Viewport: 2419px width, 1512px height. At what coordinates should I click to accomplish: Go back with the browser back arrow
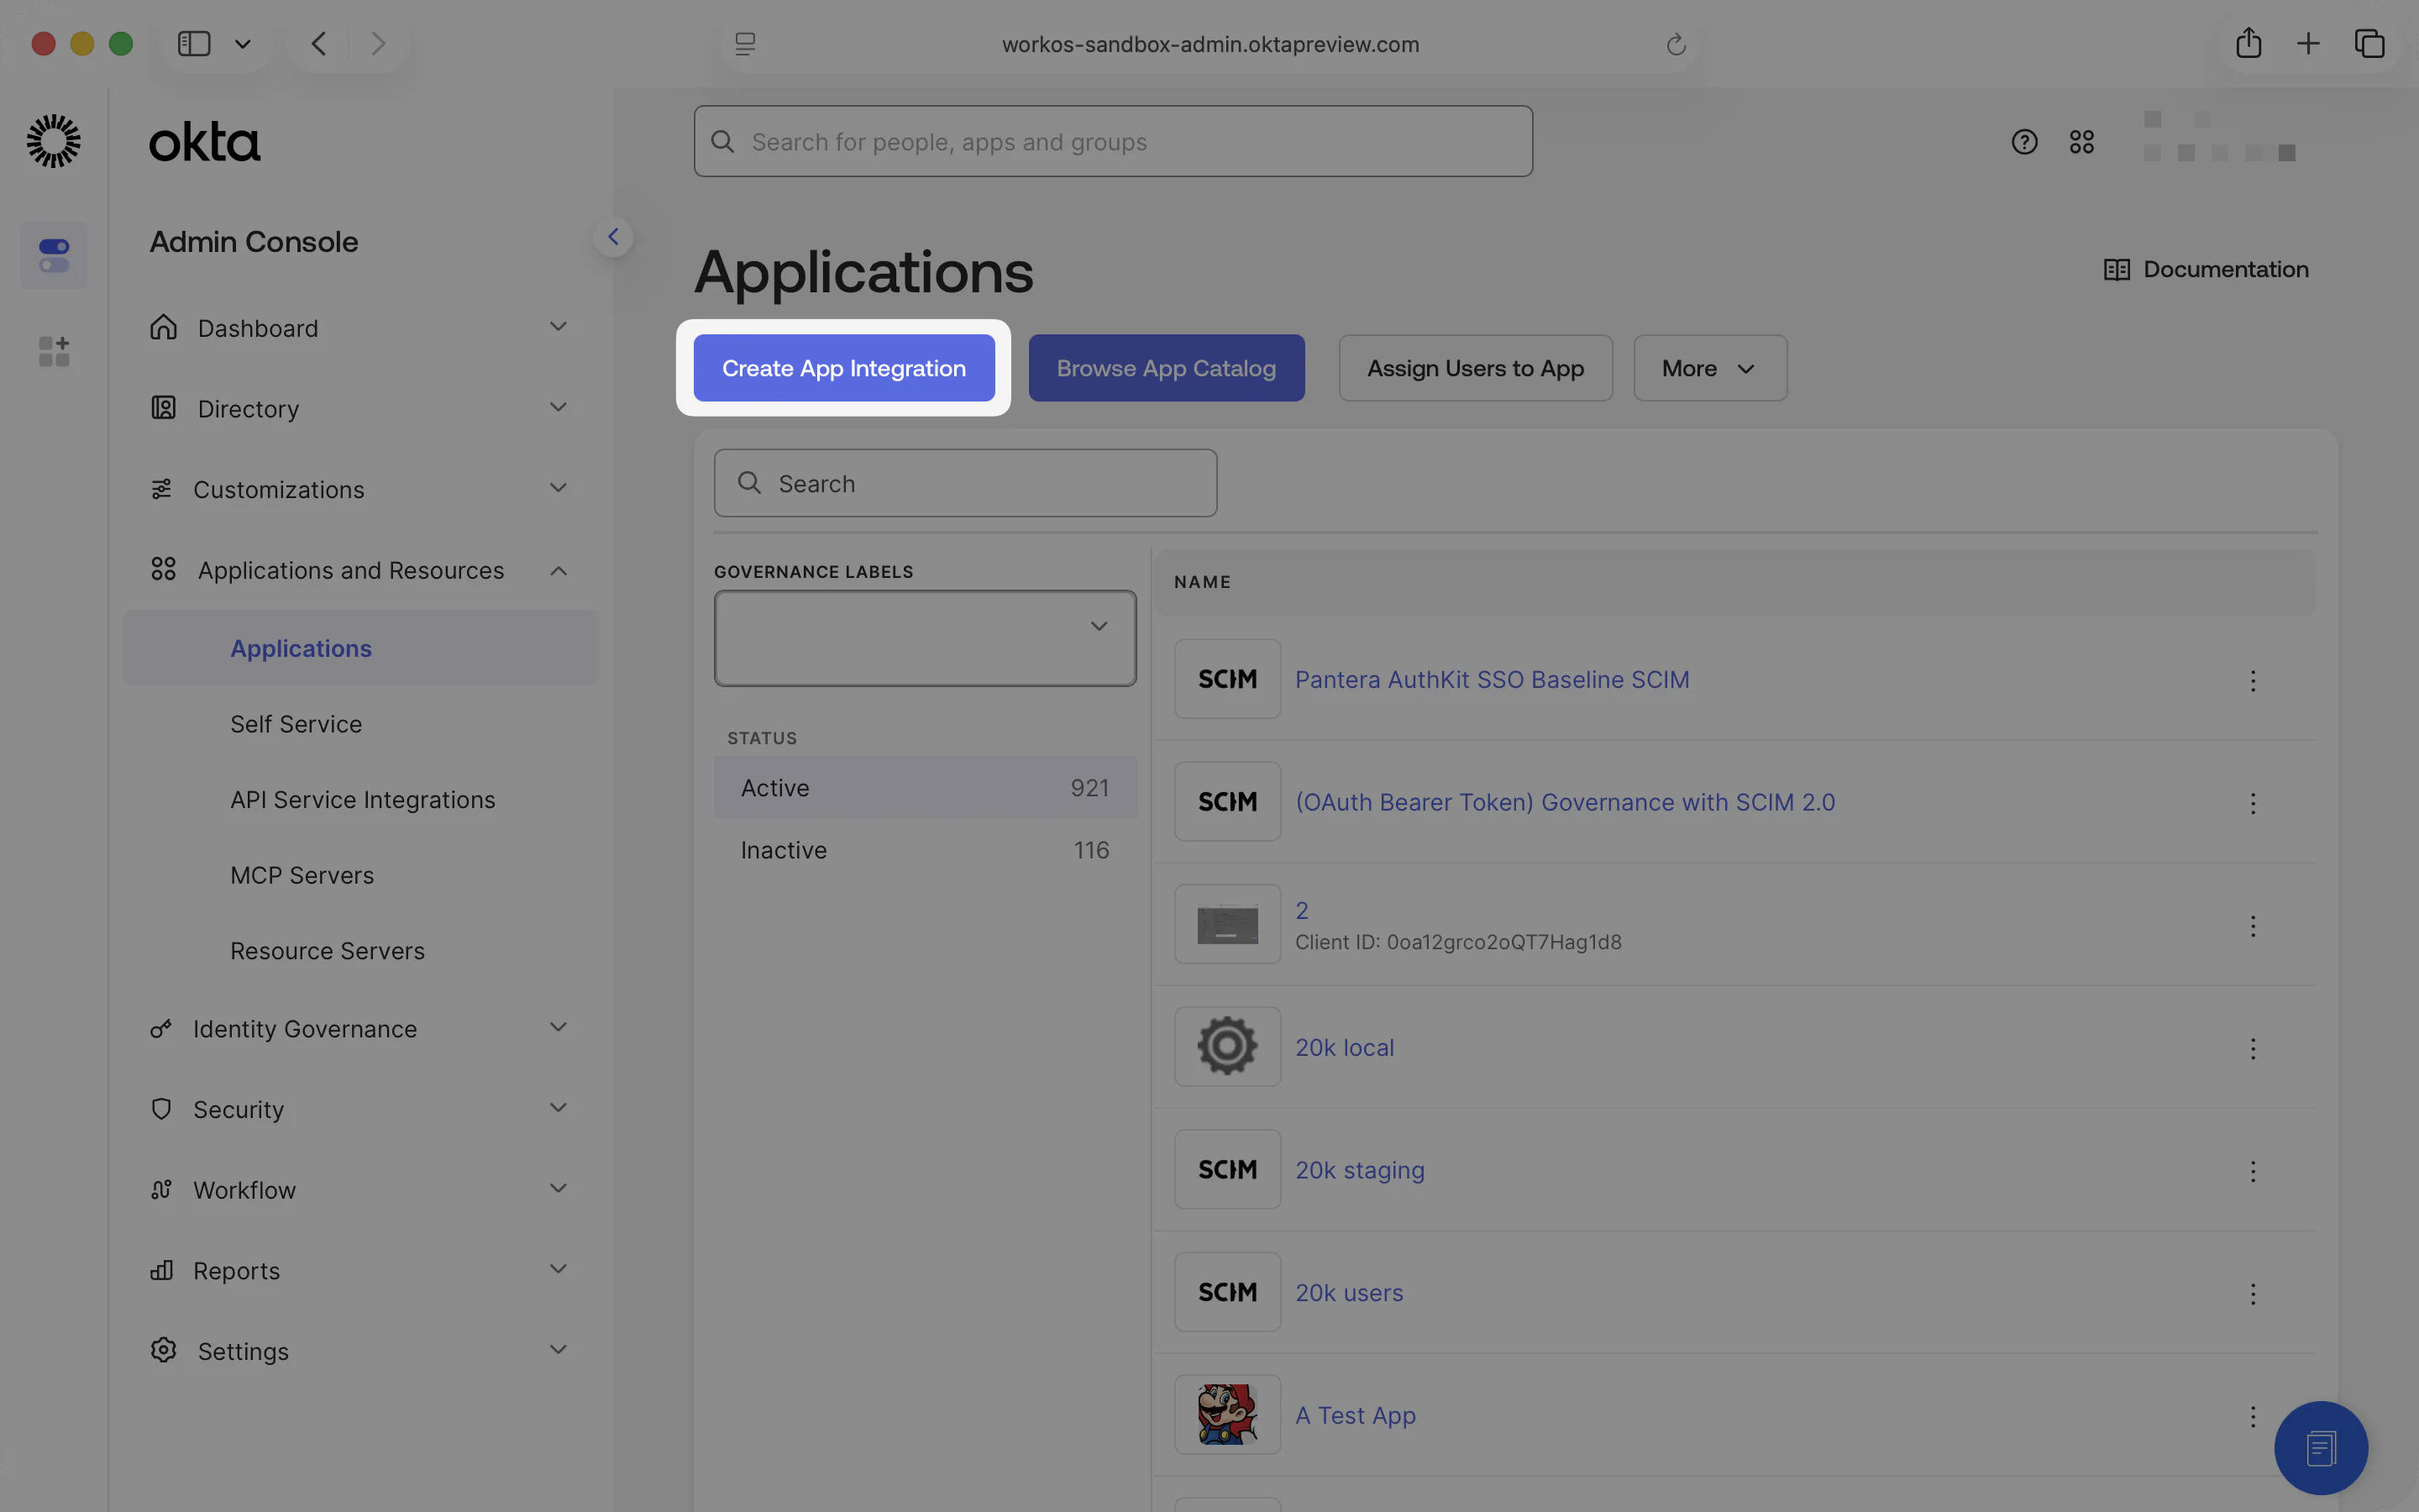coord(319,44)
